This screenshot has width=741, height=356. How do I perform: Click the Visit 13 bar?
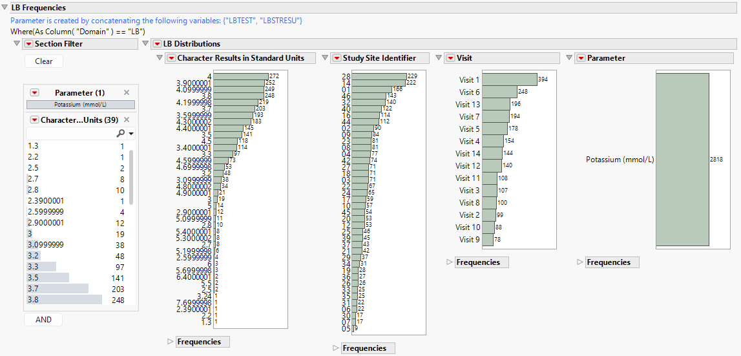pos(496,104)
